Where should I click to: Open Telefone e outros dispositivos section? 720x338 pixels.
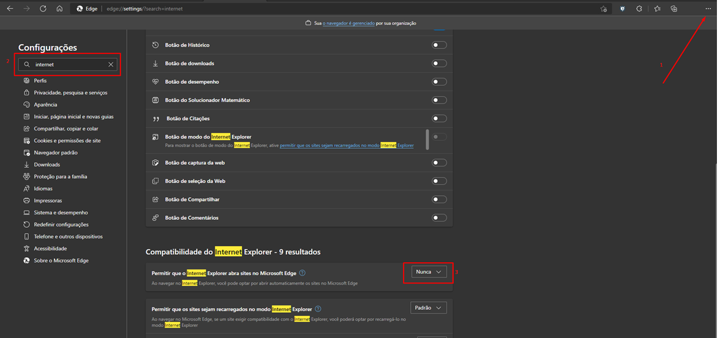tap(69, 236)
